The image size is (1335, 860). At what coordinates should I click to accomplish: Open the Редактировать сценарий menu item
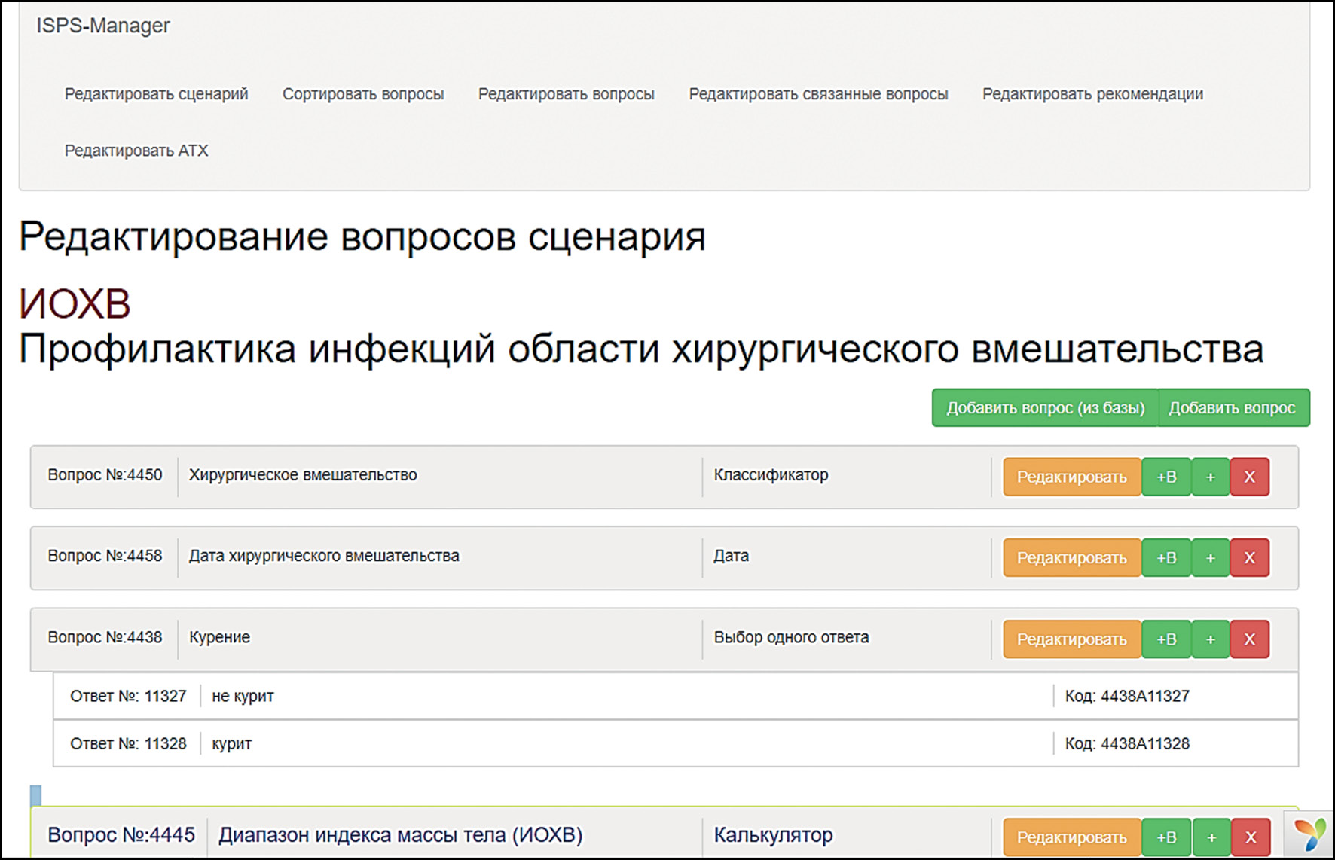[156, 94]
